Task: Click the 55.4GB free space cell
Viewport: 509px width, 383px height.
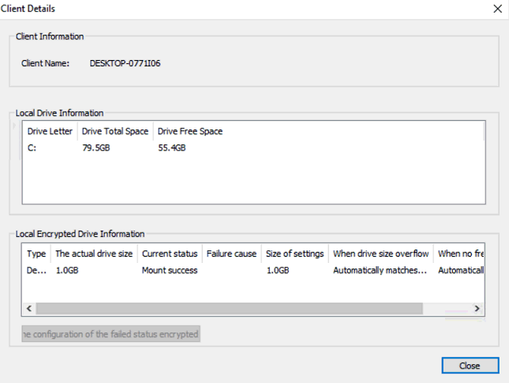Action: pos(172,148)
